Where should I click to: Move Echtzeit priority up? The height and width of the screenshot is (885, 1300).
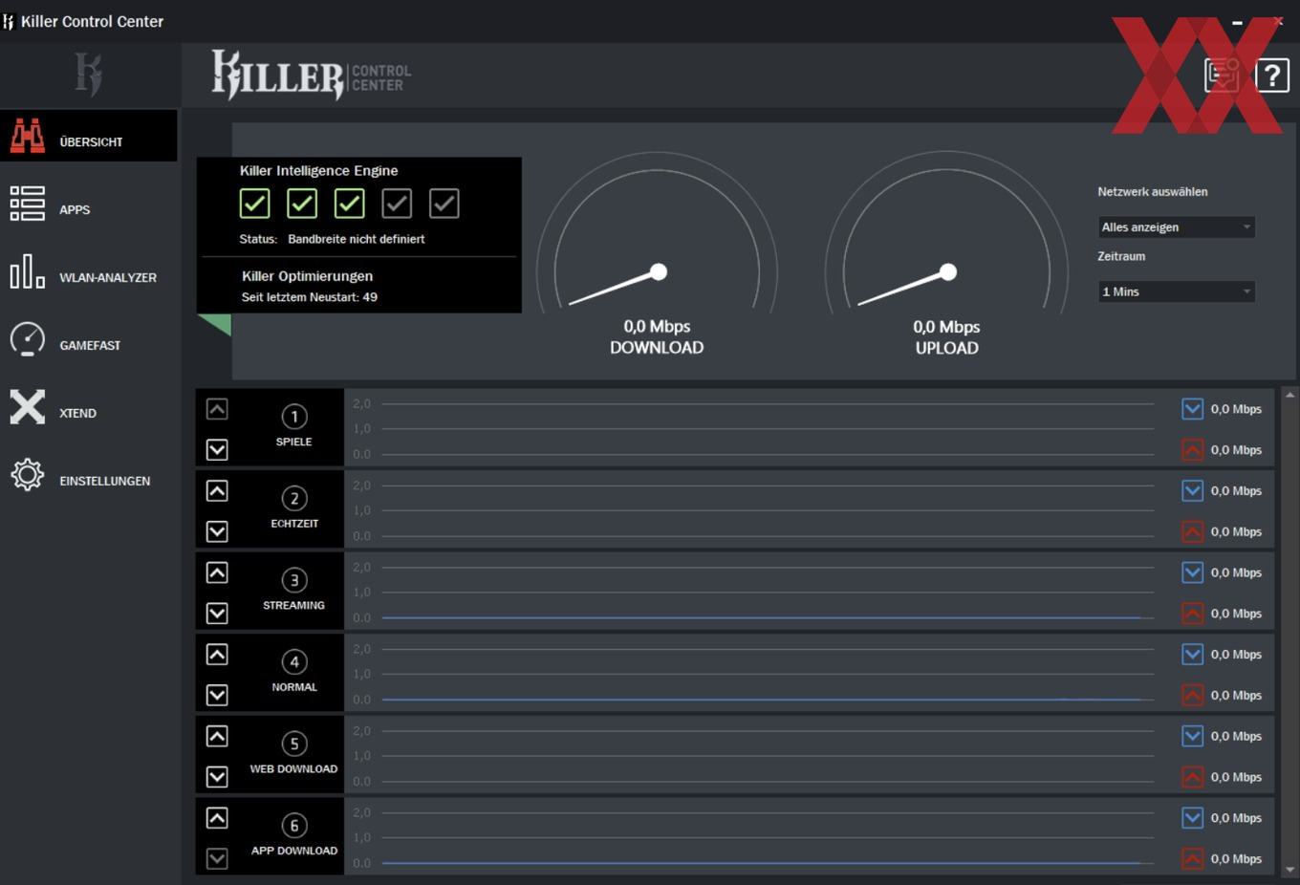point(217,490)
